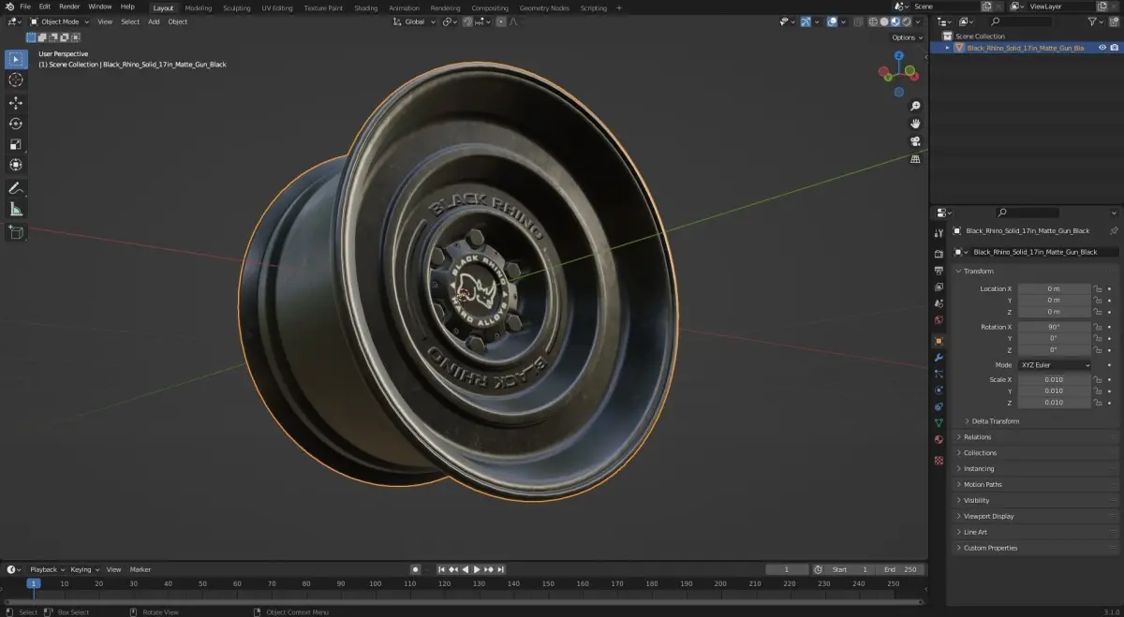Screen dimensions: 1124x617
Task: Click the Play animation button
Action: (x=477, y=569)
